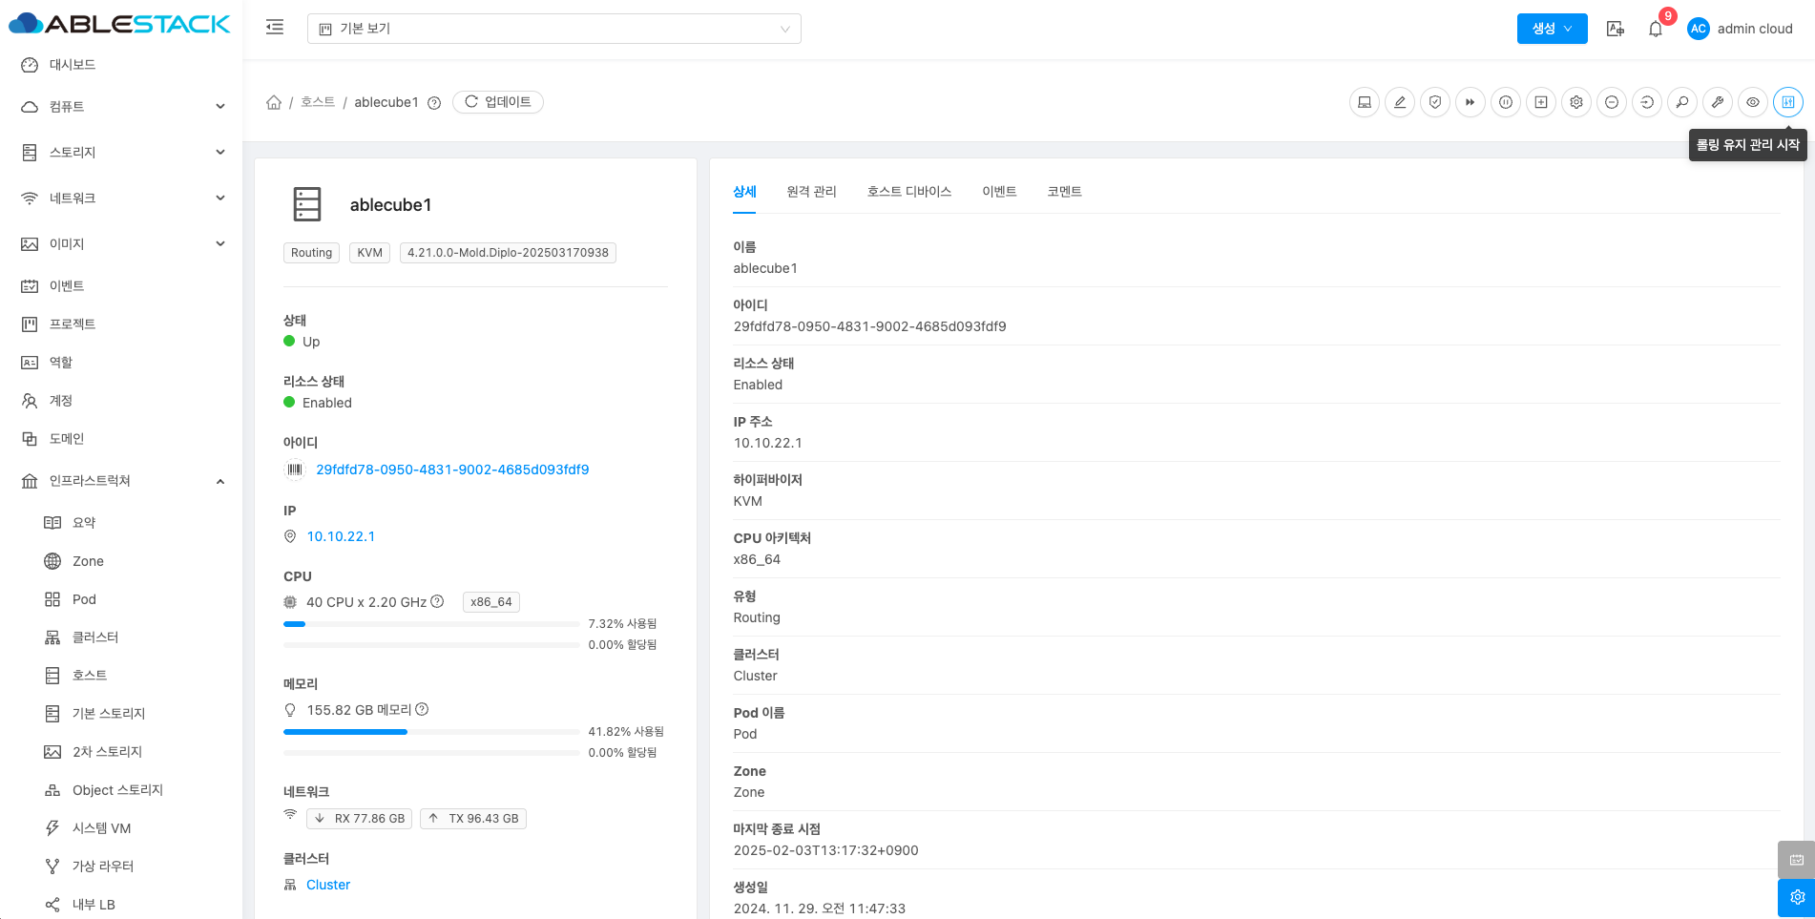Viewport: 1815px width, 919px height.
Task: Open the Cluster link under 클러스터
Action: [x=328, y=885]
